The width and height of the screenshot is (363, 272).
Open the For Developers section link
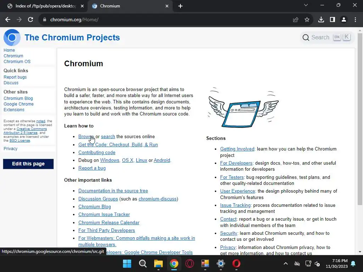click(x=236, y=163)
